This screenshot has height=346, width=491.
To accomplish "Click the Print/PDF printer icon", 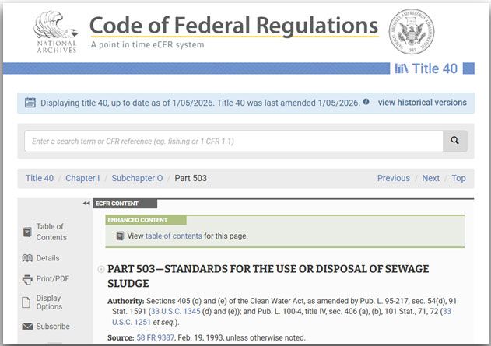I will coord(27,279).
